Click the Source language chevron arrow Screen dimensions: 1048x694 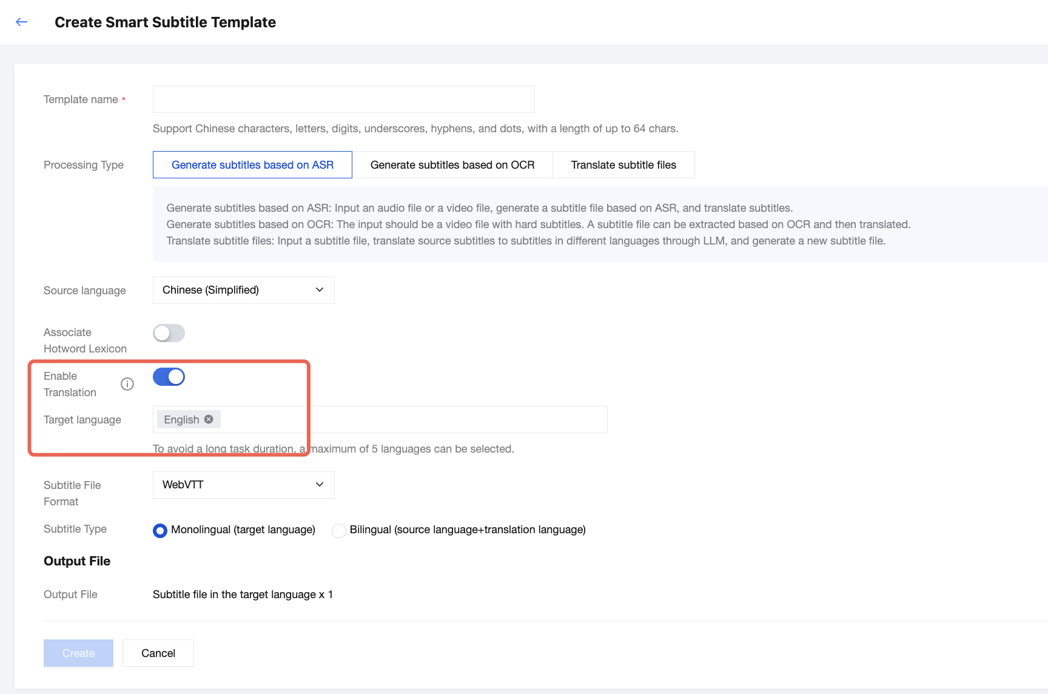click(320, 290)
